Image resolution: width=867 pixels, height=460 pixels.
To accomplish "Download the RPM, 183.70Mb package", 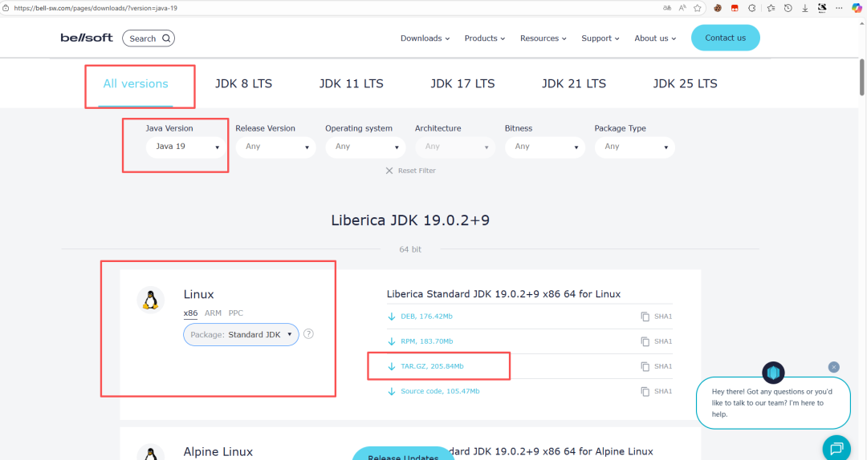I will (x=420, y=341).
